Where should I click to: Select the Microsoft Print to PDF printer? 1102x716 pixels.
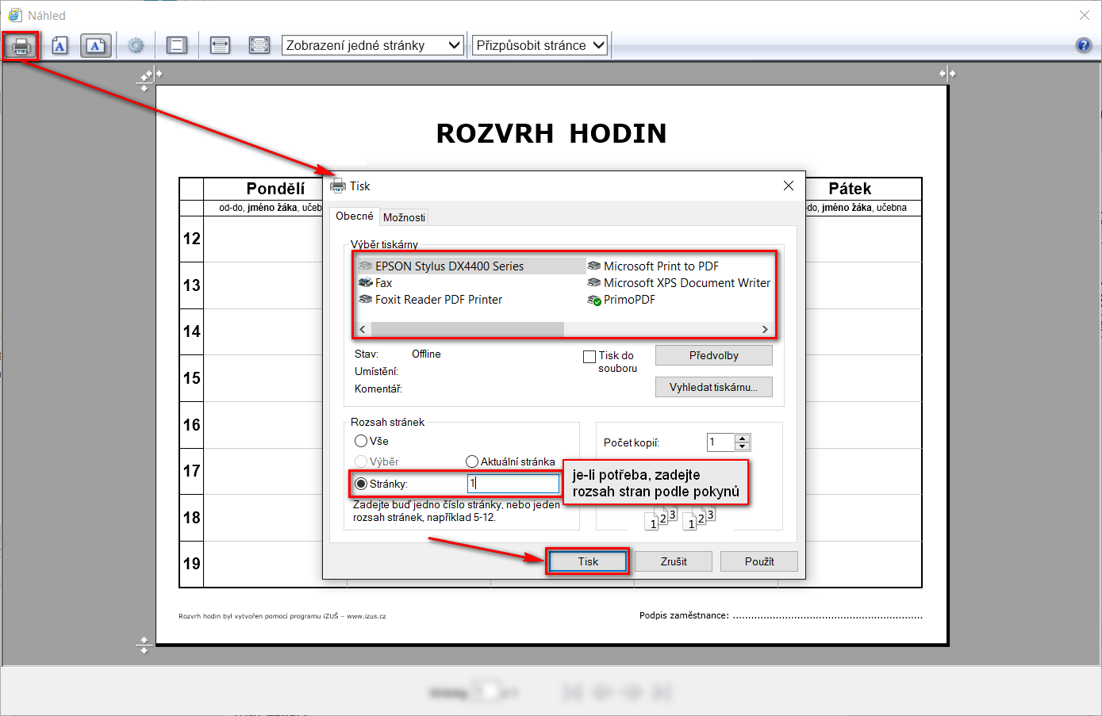[660, 266]
